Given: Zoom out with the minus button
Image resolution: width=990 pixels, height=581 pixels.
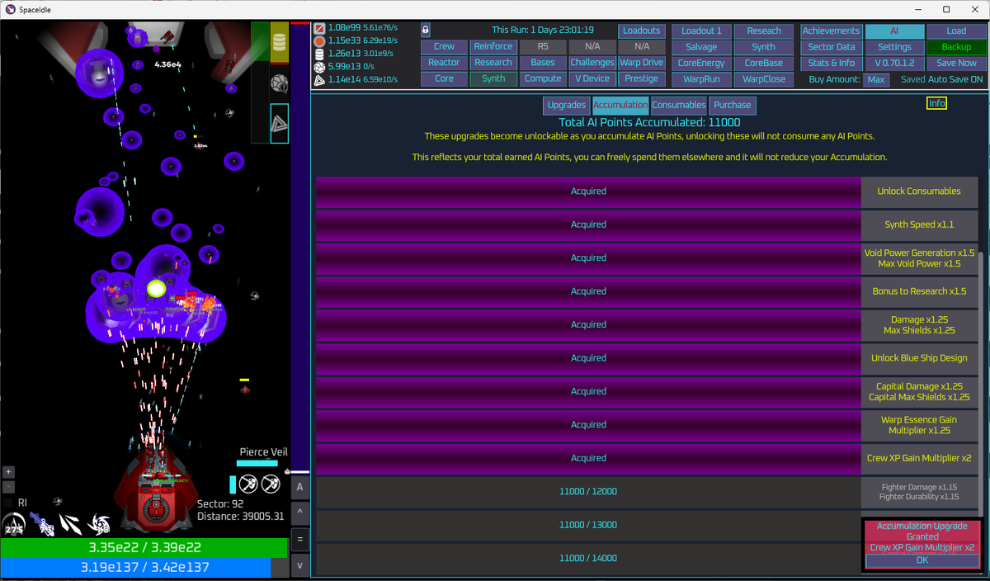Looking at the screenshot, I should click(9, 487).
